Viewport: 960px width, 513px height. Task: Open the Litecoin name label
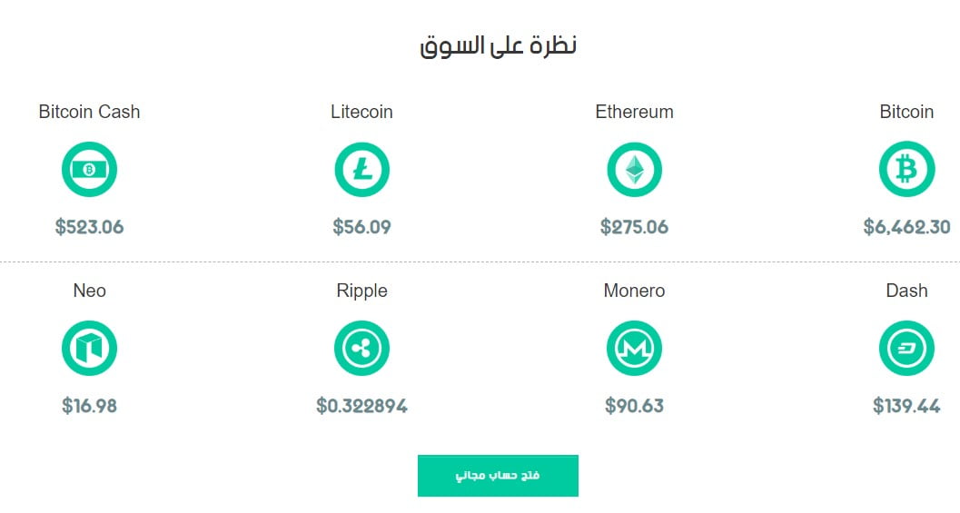pos(361,112)
